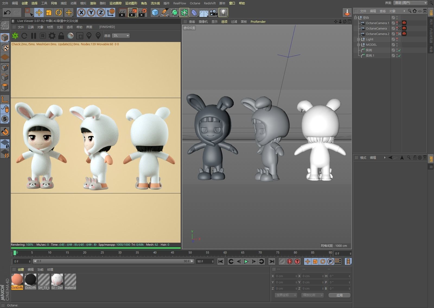The height and width of the screenshot is (308, 434).
Task: Collapse the 空白 null tree node
Action: click(x=356, y=18)
